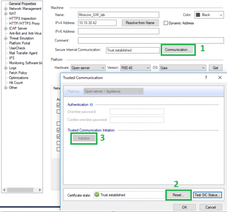
Task: Click the Reset... button
Action: pyautogui.click(x=179, y=195)
